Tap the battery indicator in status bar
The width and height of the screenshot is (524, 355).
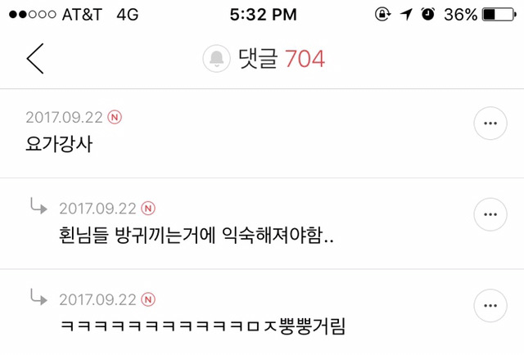tap(499, 15)
